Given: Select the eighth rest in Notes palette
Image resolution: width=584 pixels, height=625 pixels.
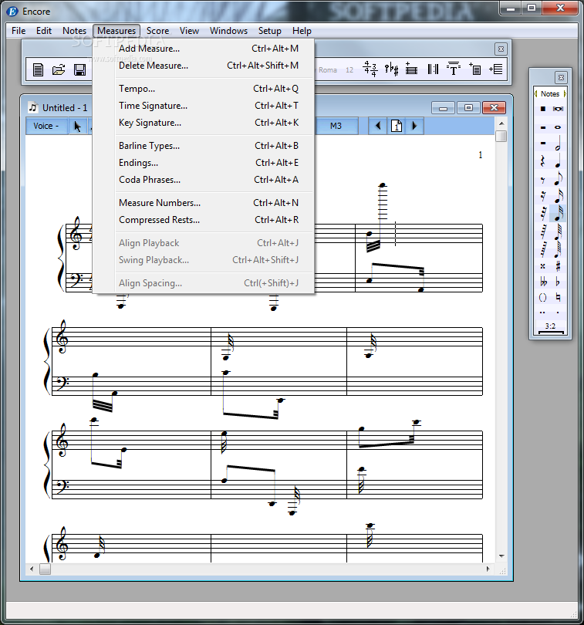Looking at the screenshot, I should point(542,180).
